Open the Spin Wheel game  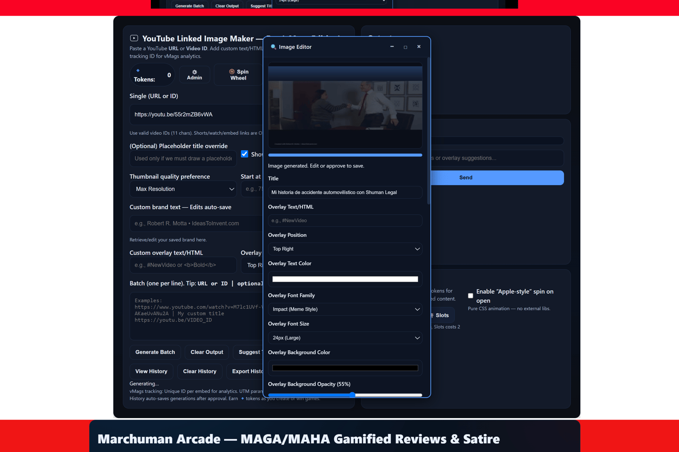point(238,74)
